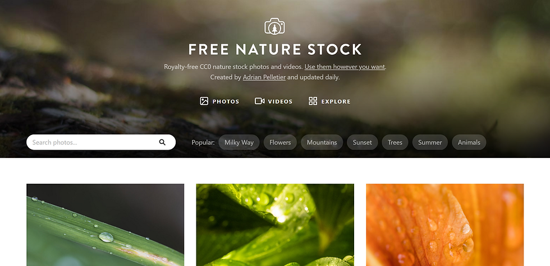
Task: Click the camera logo icon at top
Action: (274, 26)
